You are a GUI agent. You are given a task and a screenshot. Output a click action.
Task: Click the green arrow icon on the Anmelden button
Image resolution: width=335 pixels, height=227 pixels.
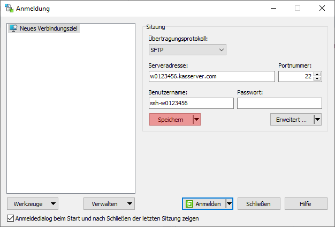pyautogui.click(x=189, y=204)
